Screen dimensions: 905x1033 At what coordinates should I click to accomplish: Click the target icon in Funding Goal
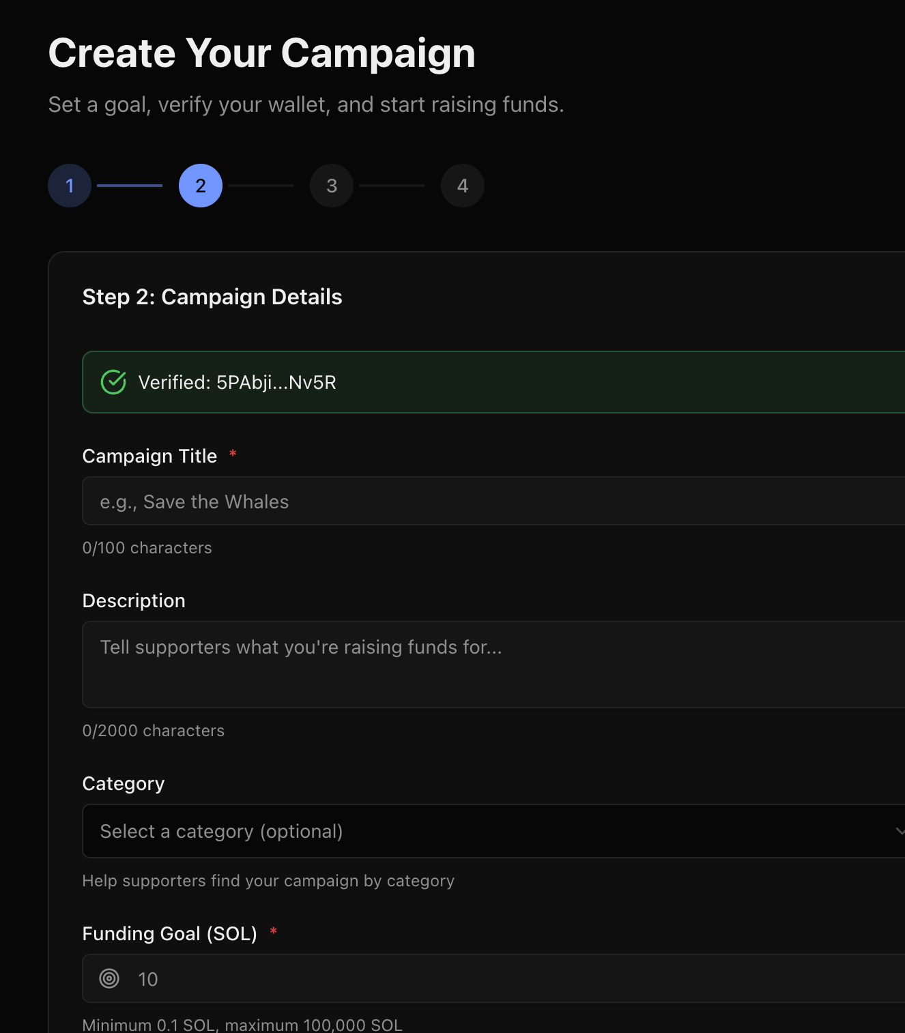pyautogui.click(x=109, y=978)
